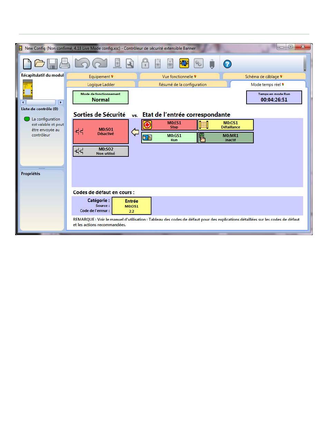Click the Etat de l'entrée correspondante heading
The height and width of the screenshot is (433, 328).
pos(186,115)
